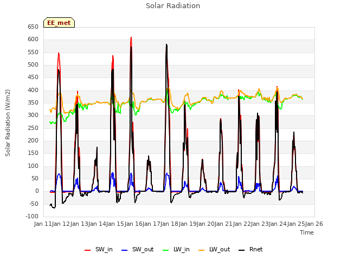
Task: Click the 550 y-axis tick label
Action: (33, 52)
